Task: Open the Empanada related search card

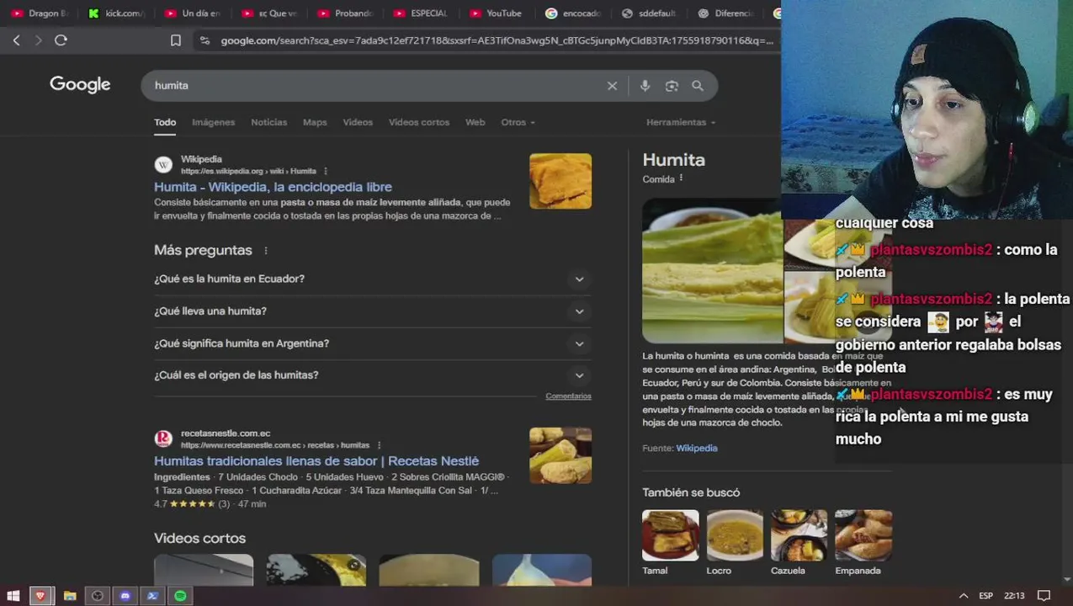Action: coord(863,543)
